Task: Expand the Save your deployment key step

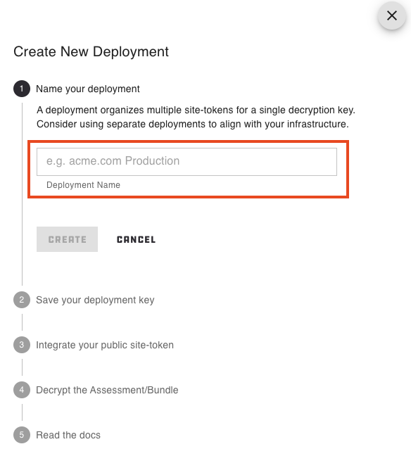Action: pos(95,300)
